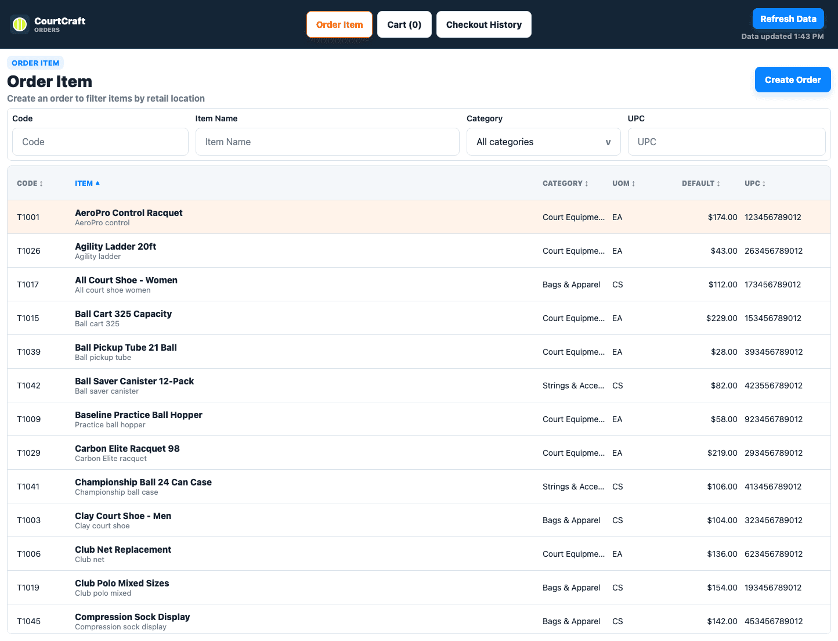Image resolution: width=838 pixels, height=641 pixels.
Task: Click UPC 413456789012 cell
Action: pos(773,487)
